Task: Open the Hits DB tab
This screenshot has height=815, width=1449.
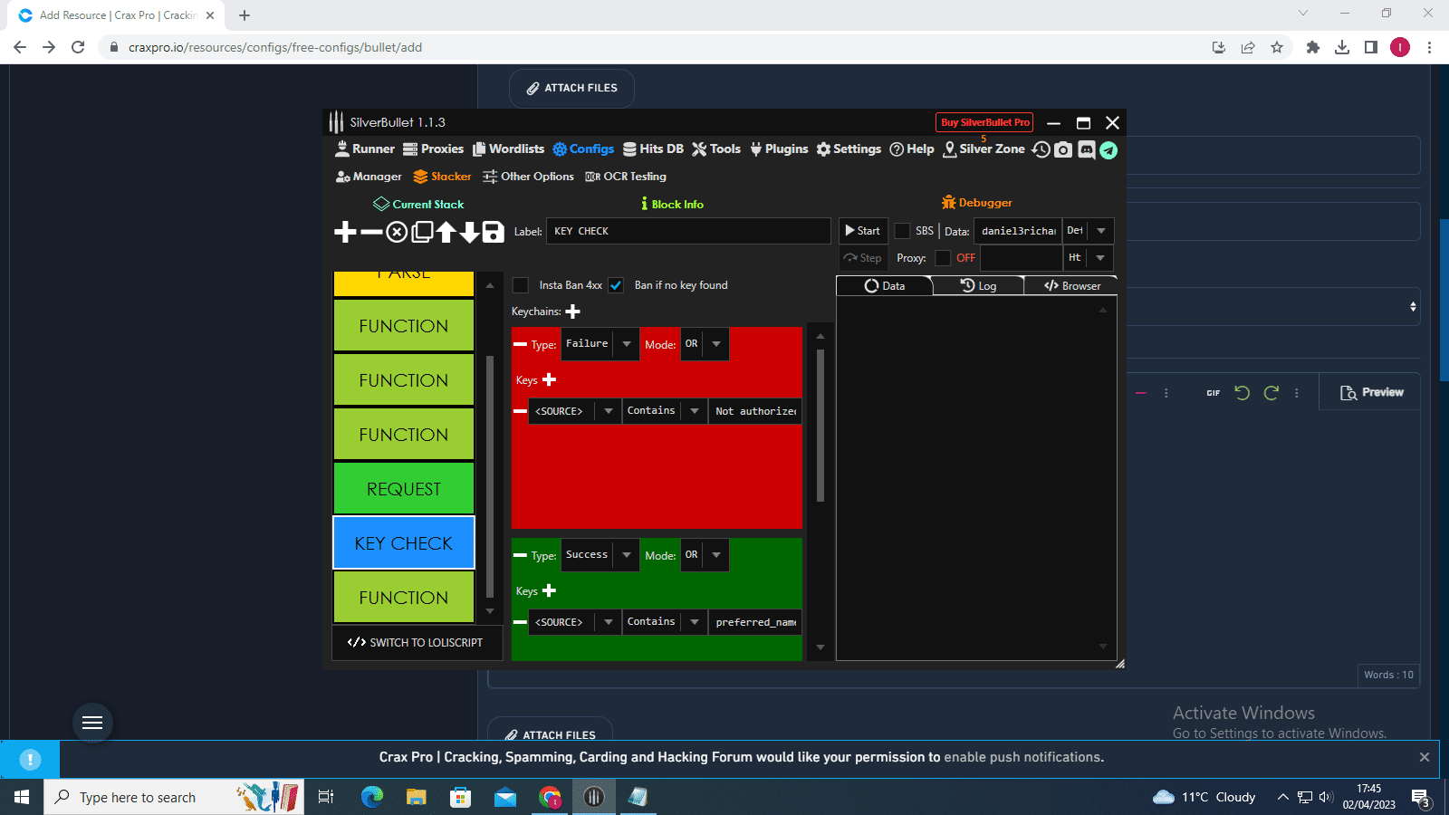Action: (x=653, y=149)
